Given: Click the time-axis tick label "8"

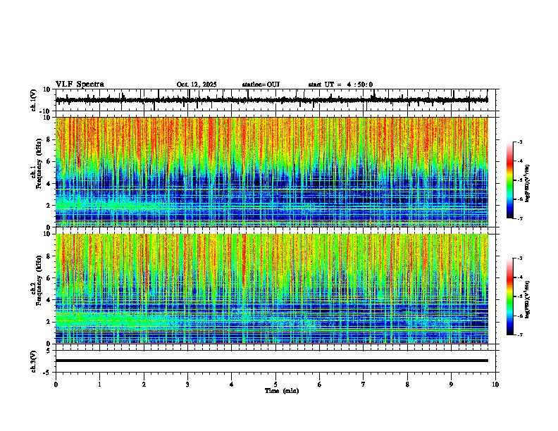Looking at the screenshot, I should click(x=407, y=385).
